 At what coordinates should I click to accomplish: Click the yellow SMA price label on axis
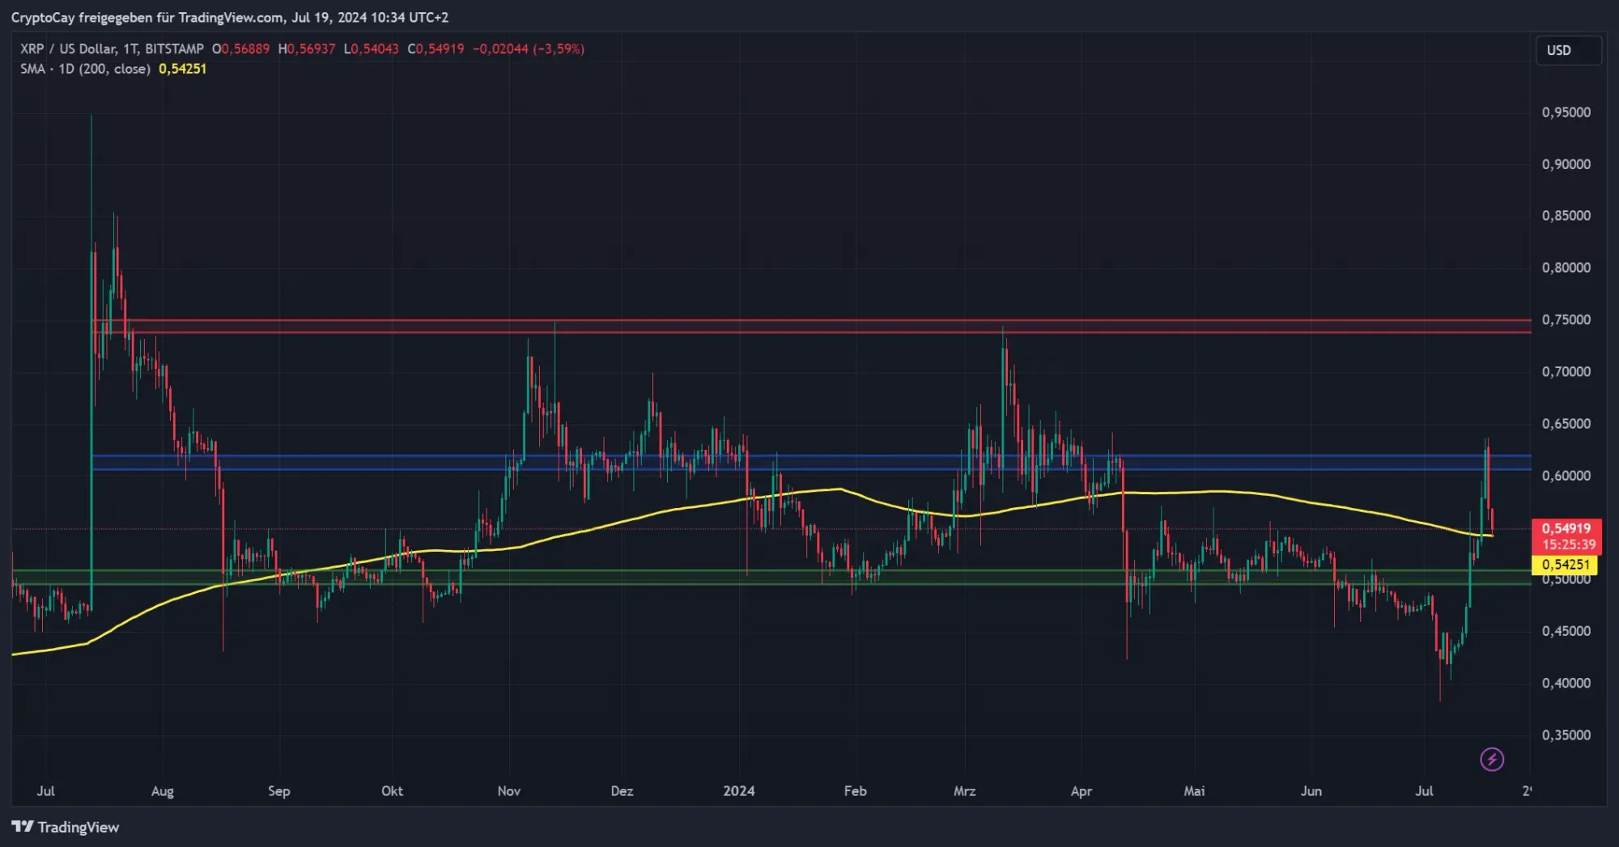coord(1565,565)
